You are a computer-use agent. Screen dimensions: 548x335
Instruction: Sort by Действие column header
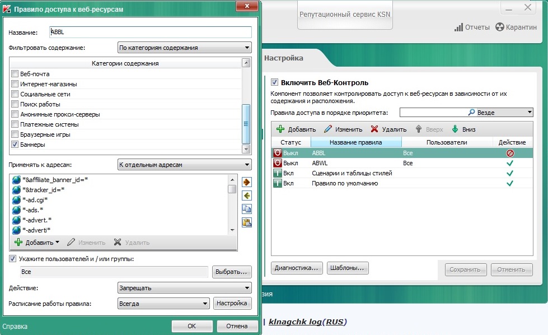click(x=512, y=142)
